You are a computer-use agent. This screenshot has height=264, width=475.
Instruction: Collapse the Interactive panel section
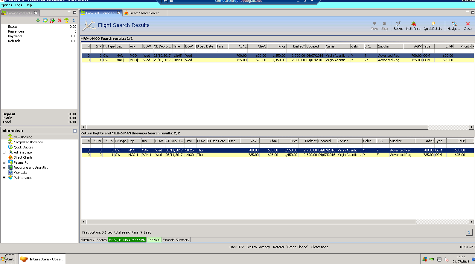point(75,131)
